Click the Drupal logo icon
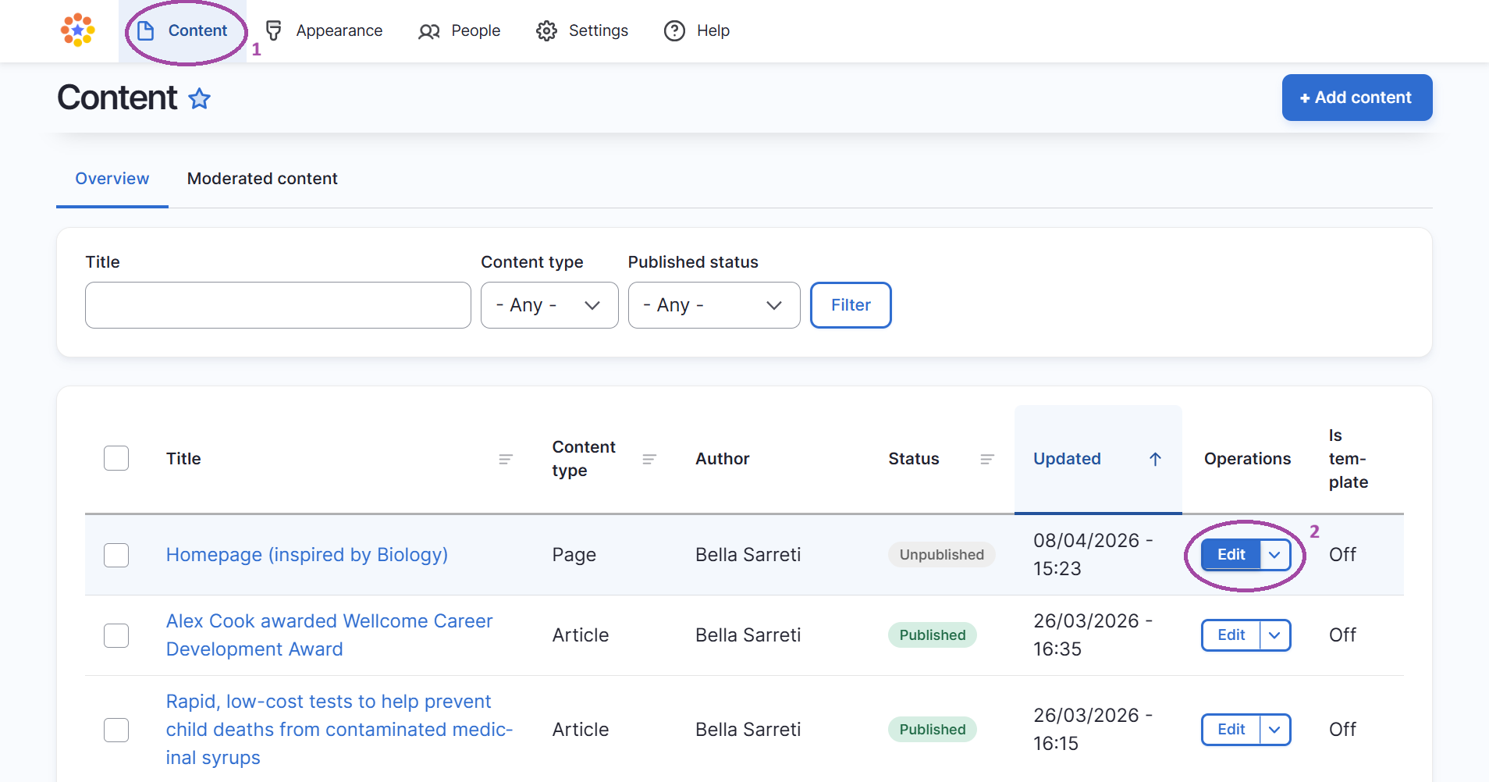Viewport: 1489px width, 782px height. point(76,30)
